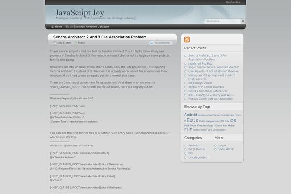Click the comment bubble icon
This screenshot has height=194, width=291.
[151, 43]
